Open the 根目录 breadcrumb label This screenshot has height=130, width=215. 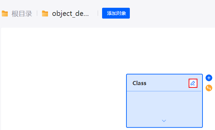22,14
